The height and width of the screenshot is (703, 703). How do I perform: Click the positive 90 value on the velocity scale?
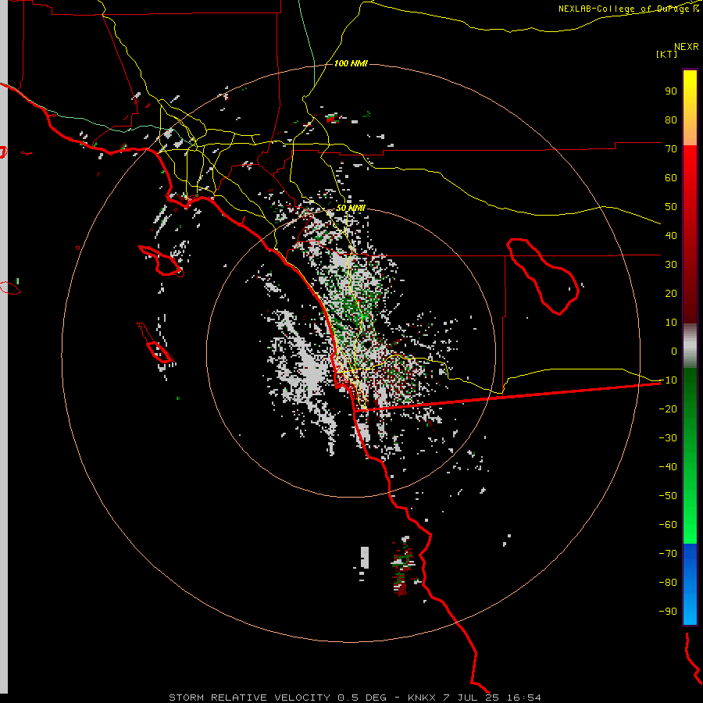671,91
